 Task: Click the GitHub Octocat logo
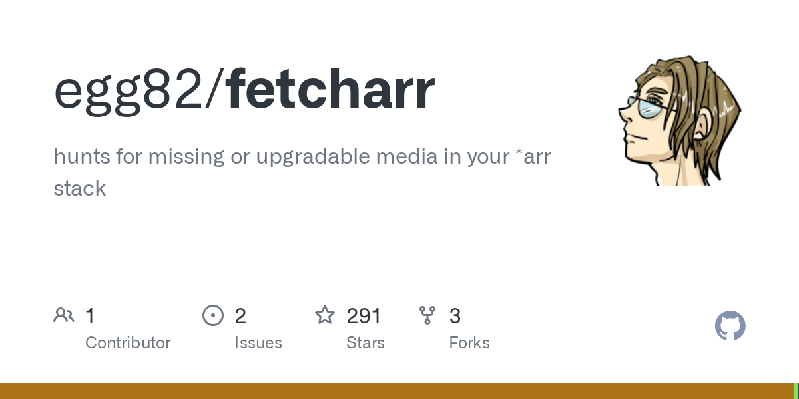pos(730,326)
